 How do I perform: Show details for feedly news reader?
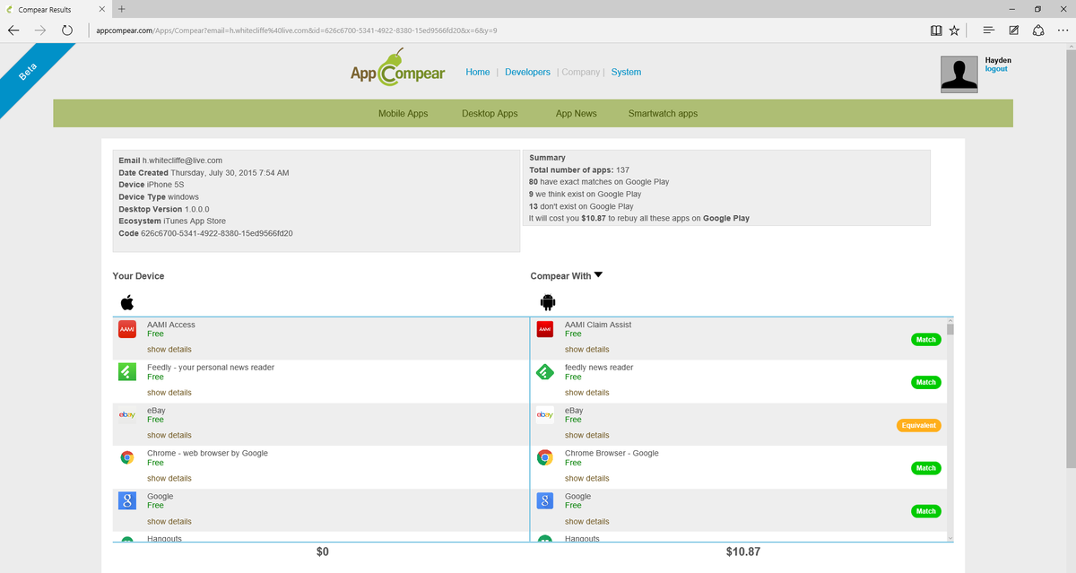587,393
